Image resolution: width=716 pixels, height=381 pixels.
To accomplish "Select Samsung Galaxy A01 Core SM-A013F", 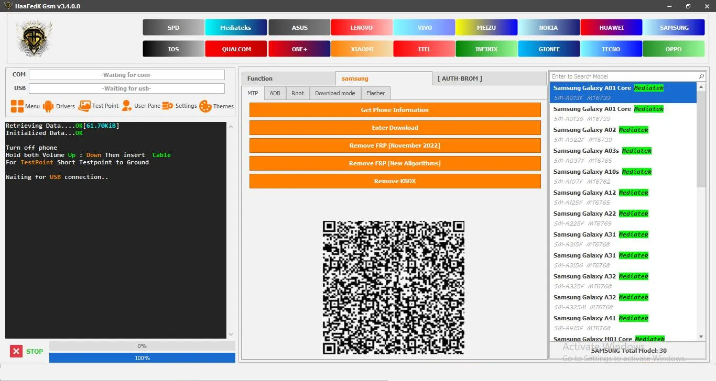I will [623, 93].
